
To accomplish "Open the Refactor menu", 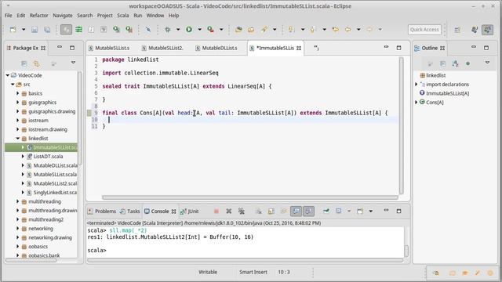I will [x=38, y=16].
